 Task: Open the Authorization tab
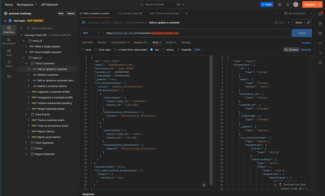[120, 42]
